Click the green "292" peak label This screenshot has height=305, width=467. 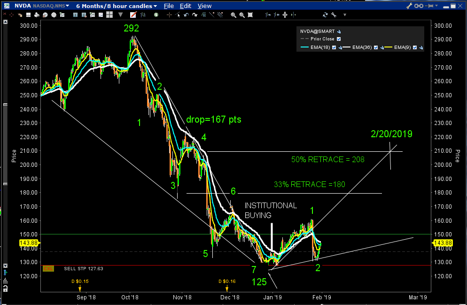coord(132,28)
